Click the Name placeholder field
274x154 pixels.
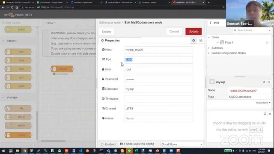click(x=158, y=118)
